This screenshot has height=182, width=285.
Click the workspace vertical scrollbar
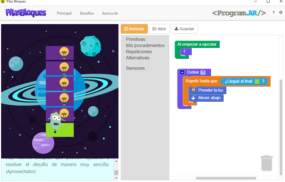pos(281,127)
